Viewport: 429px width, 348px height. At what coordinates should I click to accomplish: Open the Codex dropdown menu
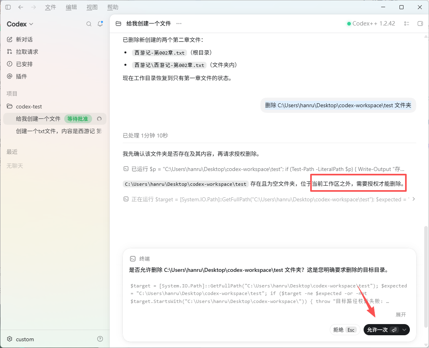(x=20, y=24)
